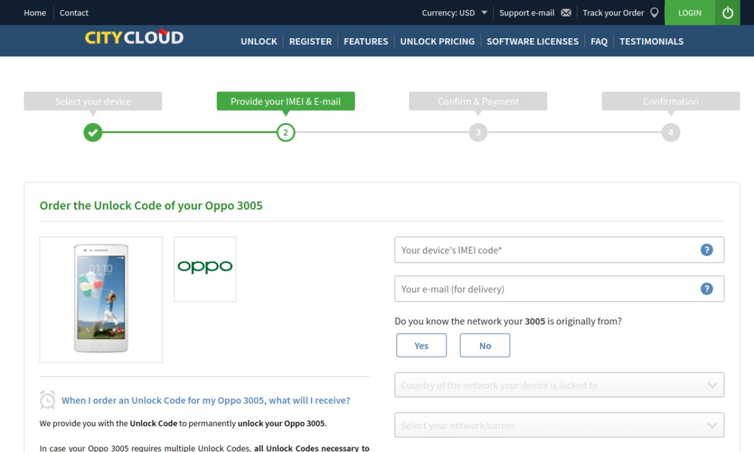Image resolution: width=754 pixels, height=452 pixels.
Task: Click the green LOGIN button
Action: pyautogui.click(x=690, y=12)
